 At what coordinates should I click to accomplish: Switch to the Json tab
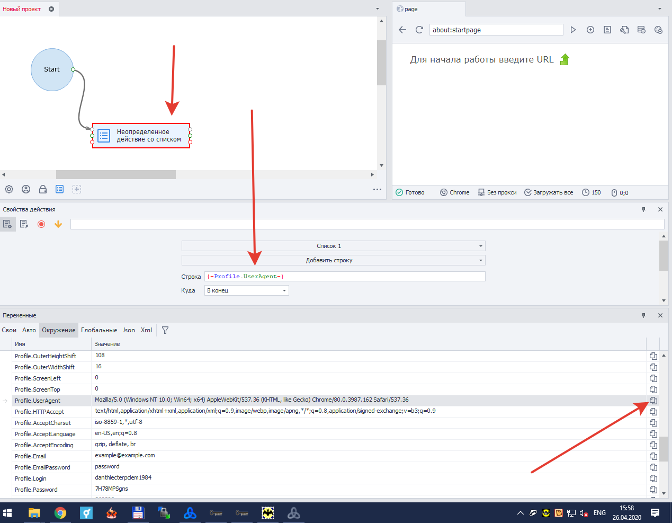129,330
